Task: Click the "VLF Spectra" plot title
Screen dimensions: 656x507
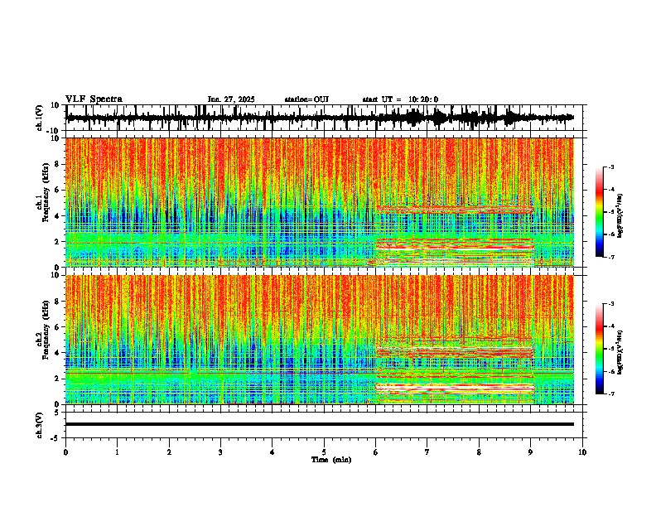Action: click(x=94, y=99)
